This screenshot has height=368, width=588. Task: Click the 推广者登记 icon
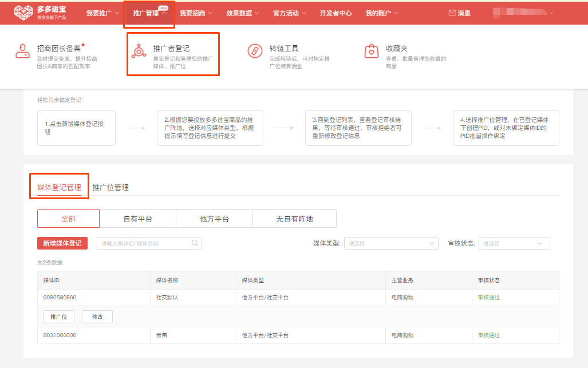tap(139, 52)
